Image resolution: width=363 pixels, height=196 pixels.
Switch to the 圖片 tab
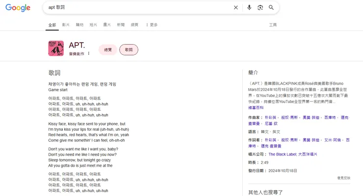click(x=107, y=24)
